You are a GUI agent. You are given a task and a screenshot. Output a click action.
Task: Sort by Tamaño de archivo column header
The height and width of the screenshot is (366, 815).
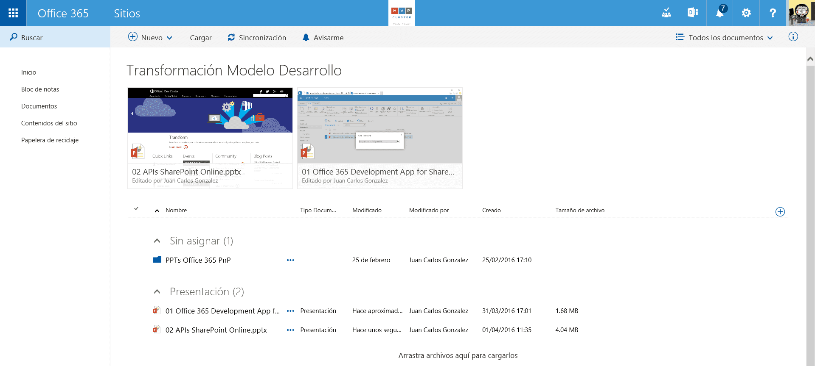(x=580, y=210)
